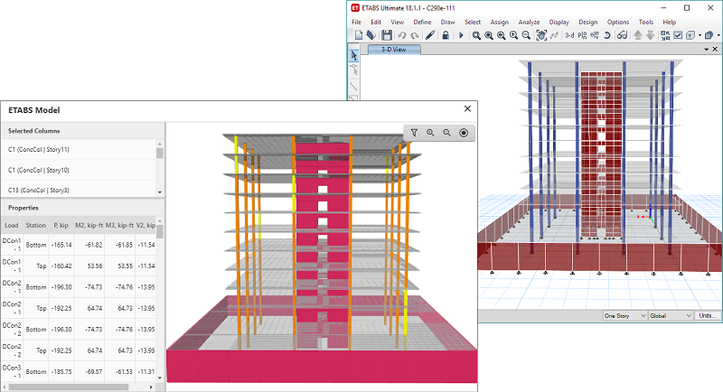This screenshot has height=392, width=723.
Task: Open the 3-D View tab list arrow
Action: click(x=707, y=50)
